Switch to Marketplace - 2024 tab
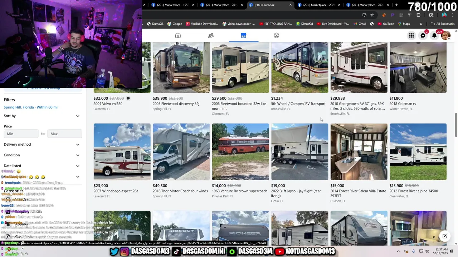Screen dimensions: 458x257 tap(319, 5)
